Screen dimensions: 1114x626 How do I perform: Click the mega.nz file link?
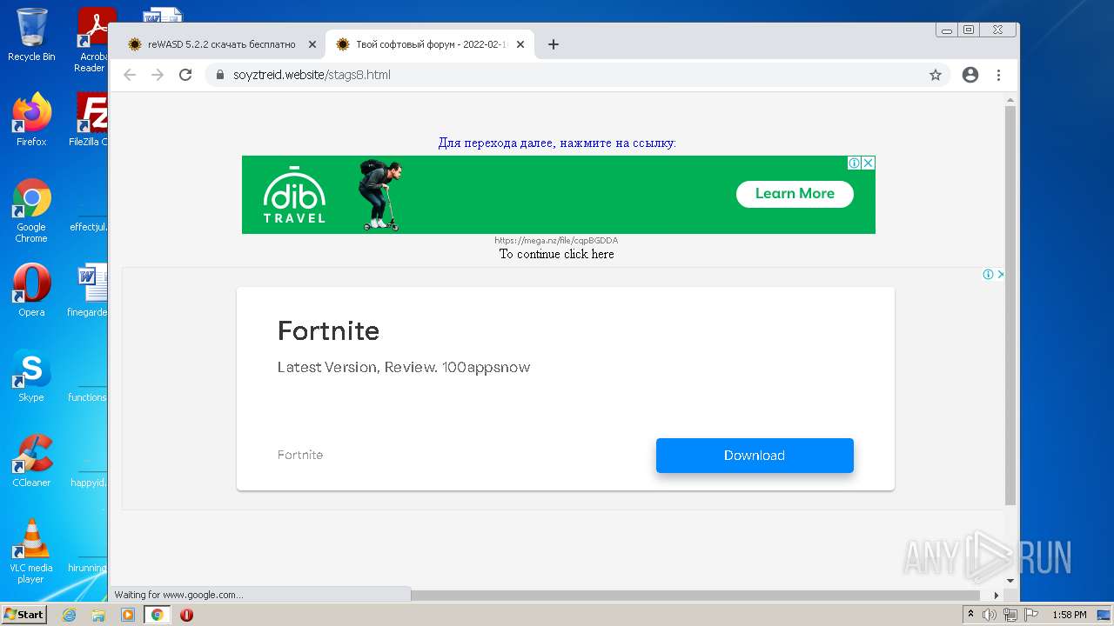point(556,241)
